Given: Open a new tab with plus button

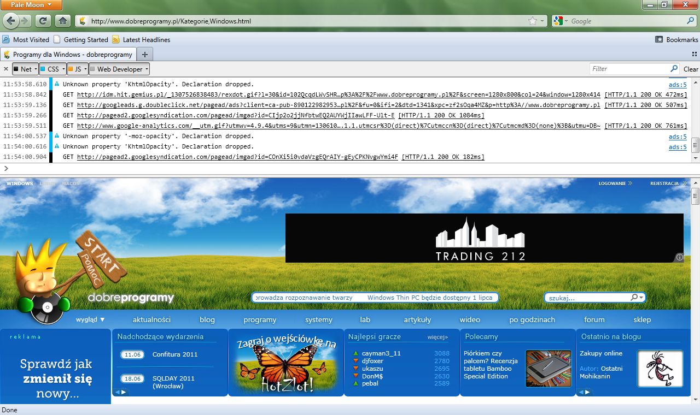Looking at the screenshot, I should click(144, 54).
